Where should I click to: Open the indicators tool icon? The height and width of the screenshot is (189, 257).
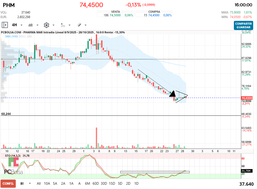[x=63, y=25]
